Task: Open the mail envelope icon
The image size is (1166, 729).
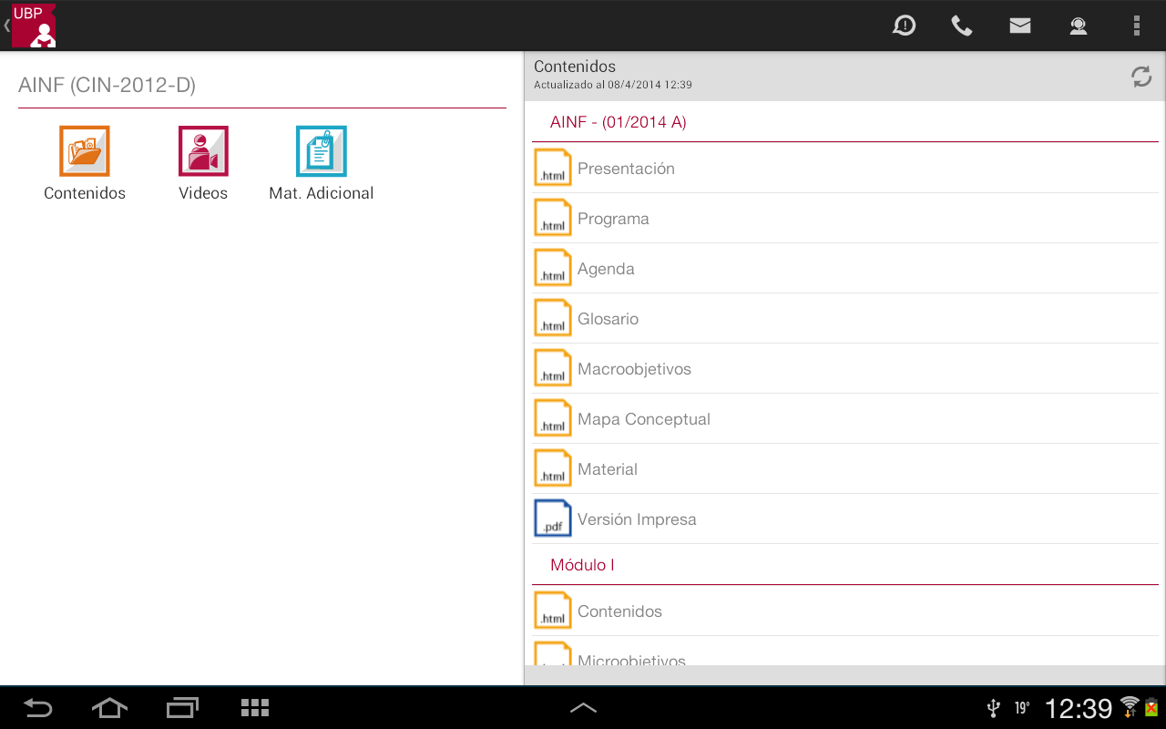Action: [1020, 26]
